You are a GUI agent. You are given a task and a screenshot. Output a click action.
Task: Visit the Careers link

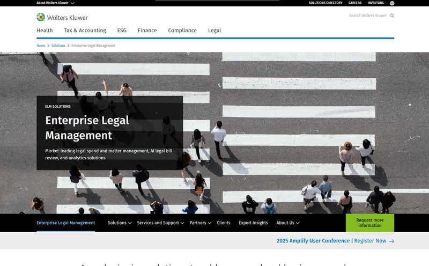355,3
